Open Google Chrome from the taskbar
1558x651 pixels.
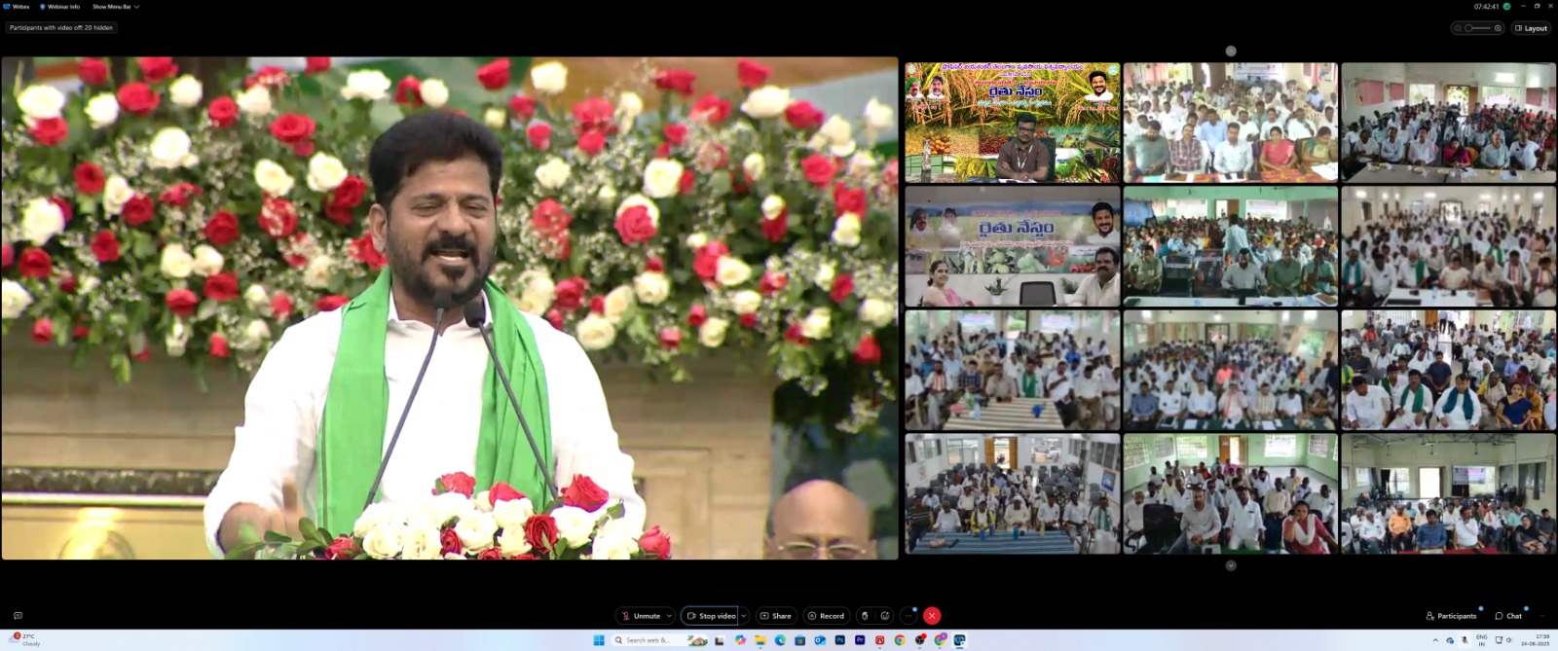point(900,640)
